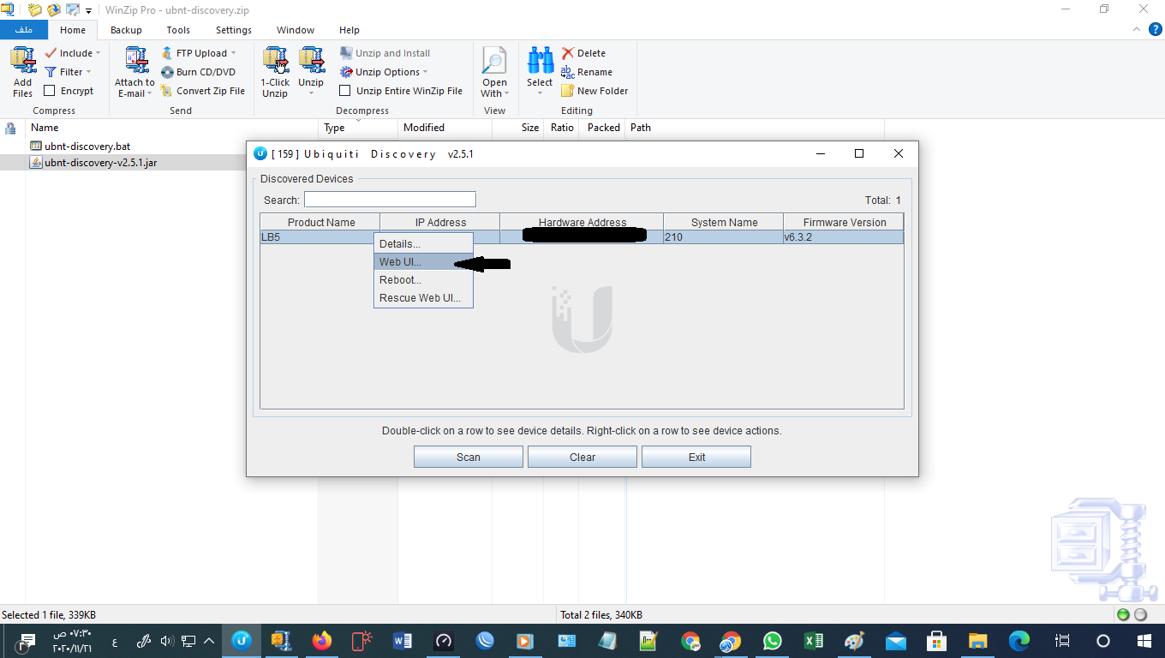Toggle Unzip Entire WinZip File checkbox

coord(345,91)
